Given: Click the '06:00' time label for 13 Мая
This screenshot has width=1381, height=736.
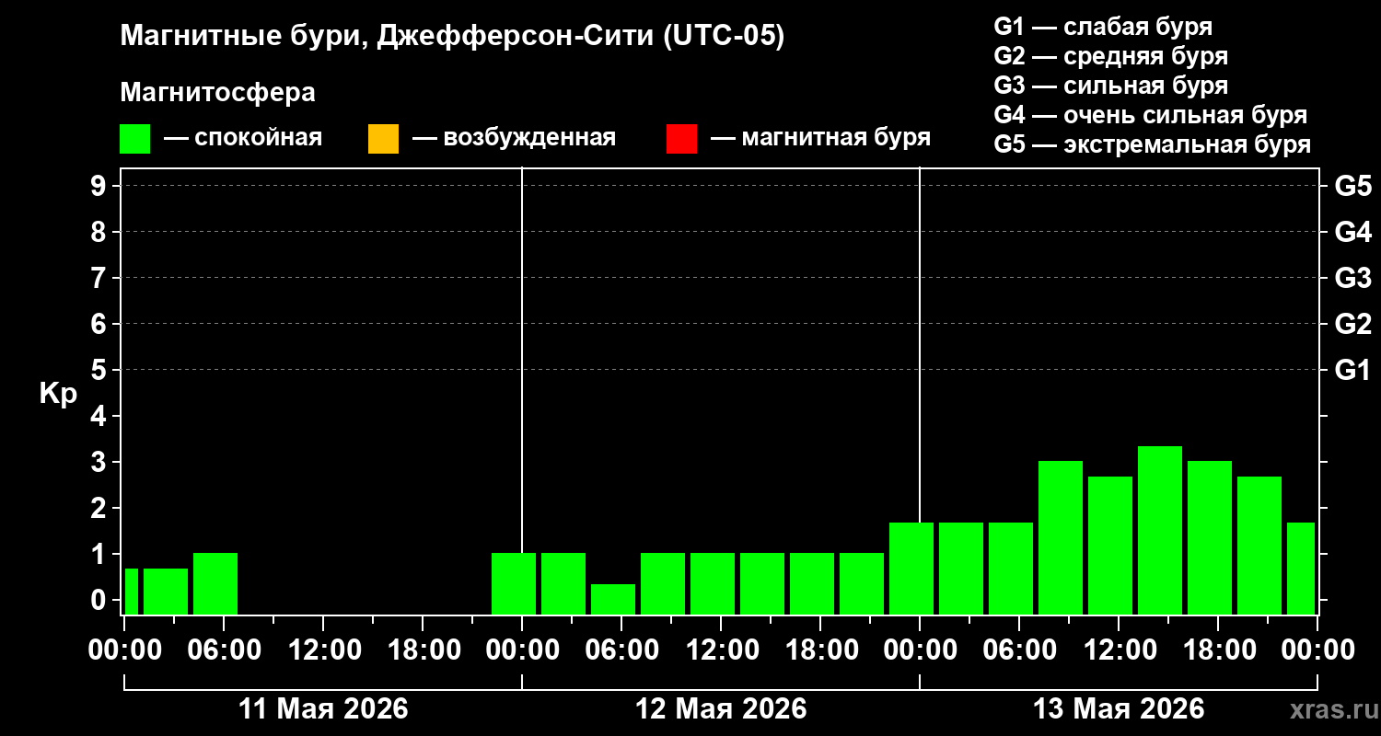Looking at the screenshot, I should [x=1019, y=650].
